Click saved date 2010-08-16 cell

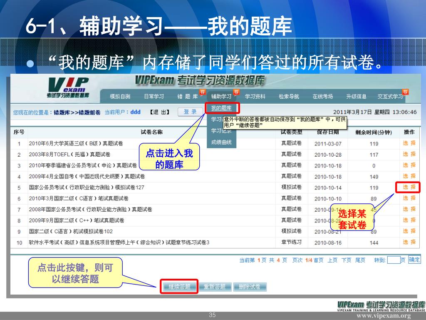[x=328, y=243]
